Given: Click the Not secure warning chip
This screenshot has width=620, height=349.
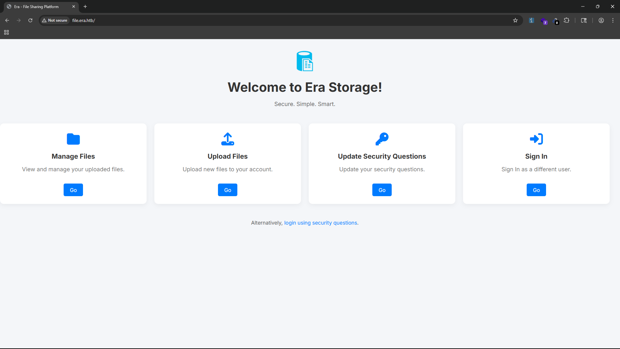Looking at the screenshot, I should coord(55,20).
